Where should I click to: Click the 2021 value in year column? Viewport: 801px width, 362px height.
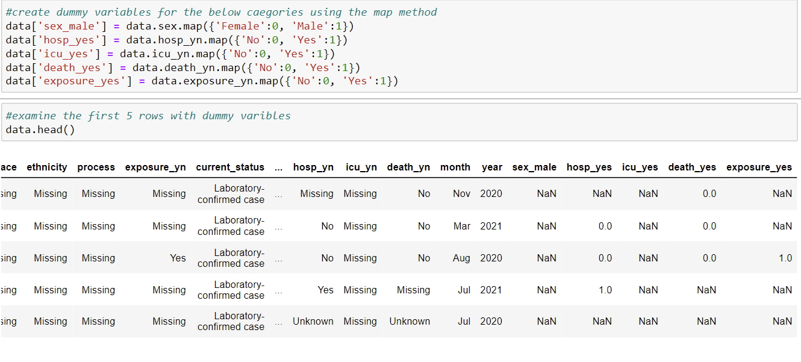click(492, 226)
